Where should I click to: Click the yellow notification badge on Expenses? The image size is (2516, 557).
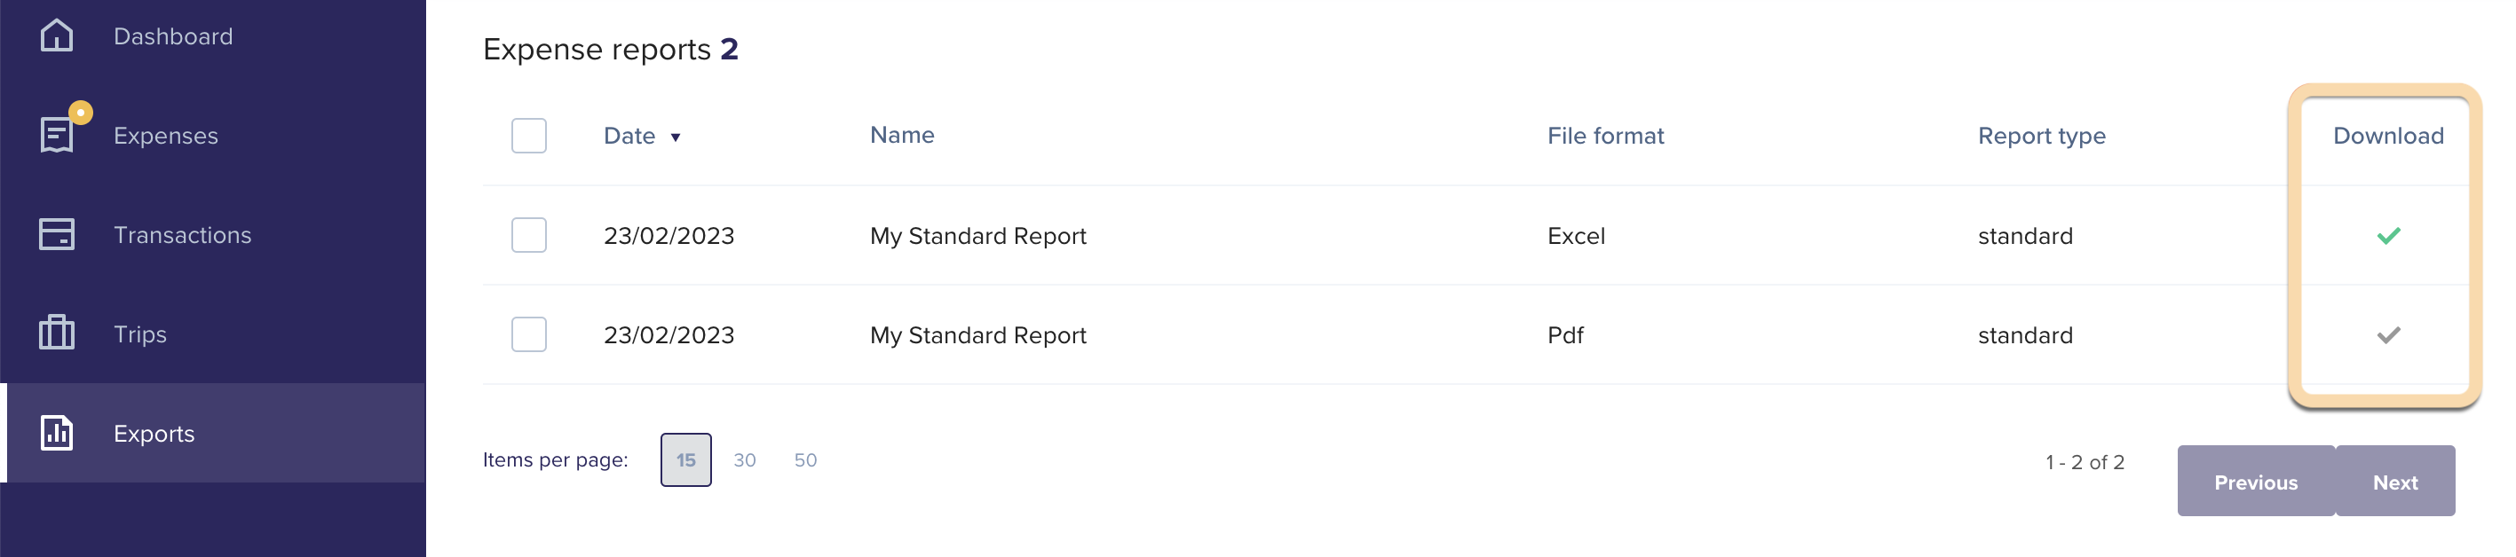81,112
